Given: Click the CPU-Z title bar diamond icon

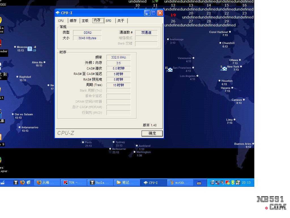Looking at the screenshot, I should click(x=58, y=13).
